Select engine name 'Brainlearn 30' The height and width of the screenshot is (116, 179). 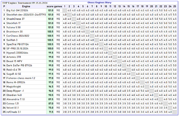pyautogui.click(x=15, y=32)
